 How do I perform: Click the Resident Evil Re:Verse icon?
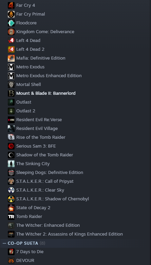(11, 119)
